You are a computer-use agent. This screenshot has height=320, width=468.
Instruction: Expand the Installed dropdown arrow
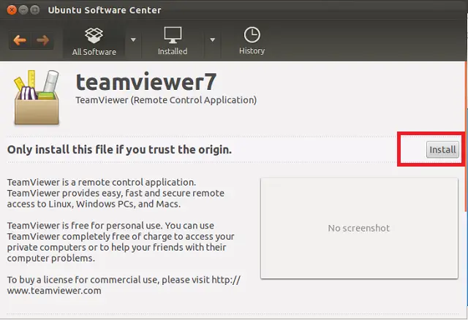point(212,39)
